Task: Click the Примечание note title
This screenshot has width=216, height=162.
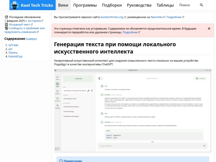Action: point(73,161)
